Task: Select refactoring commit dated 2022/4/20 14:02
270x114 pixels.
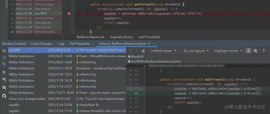Action: (x=67, y=62)
